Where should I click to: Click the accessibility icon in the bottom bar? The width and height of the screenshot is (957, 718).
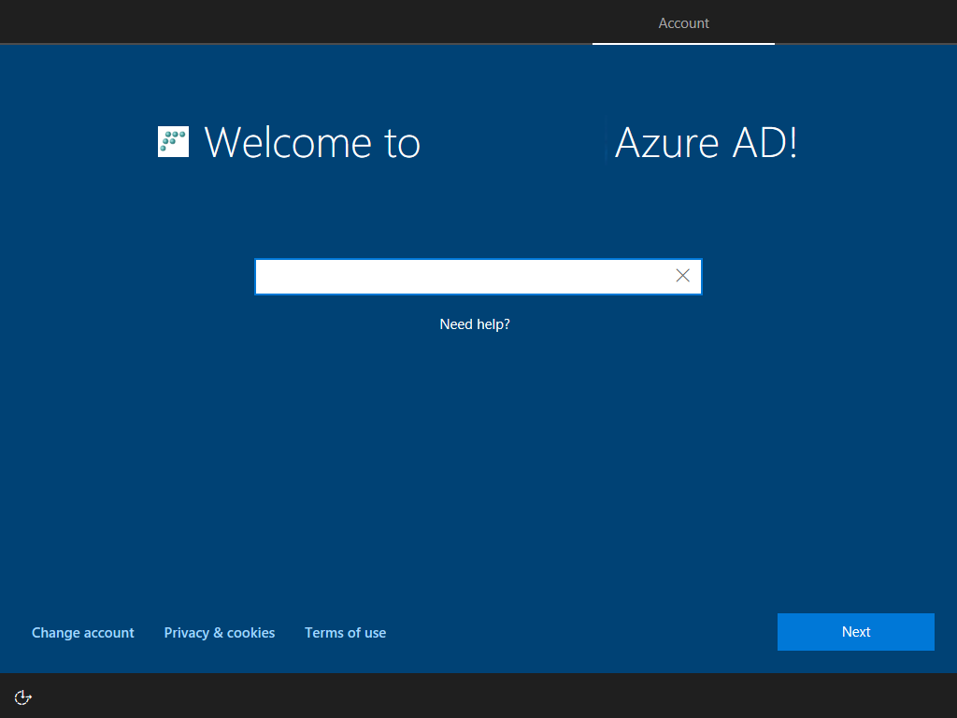point(22,696)
